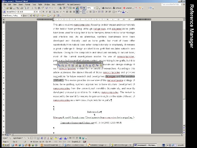Toggle Bold formatting
197x148 pixels.
point(43,12)
